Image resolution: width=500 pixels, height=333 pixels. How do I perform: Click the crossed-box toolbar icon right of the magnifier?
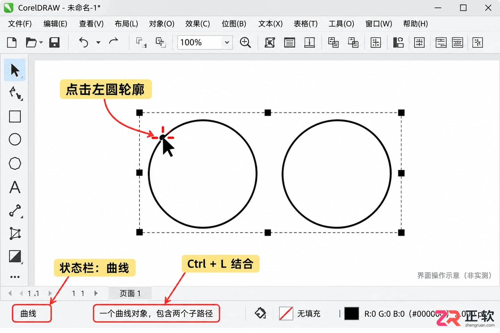point(270,42)
